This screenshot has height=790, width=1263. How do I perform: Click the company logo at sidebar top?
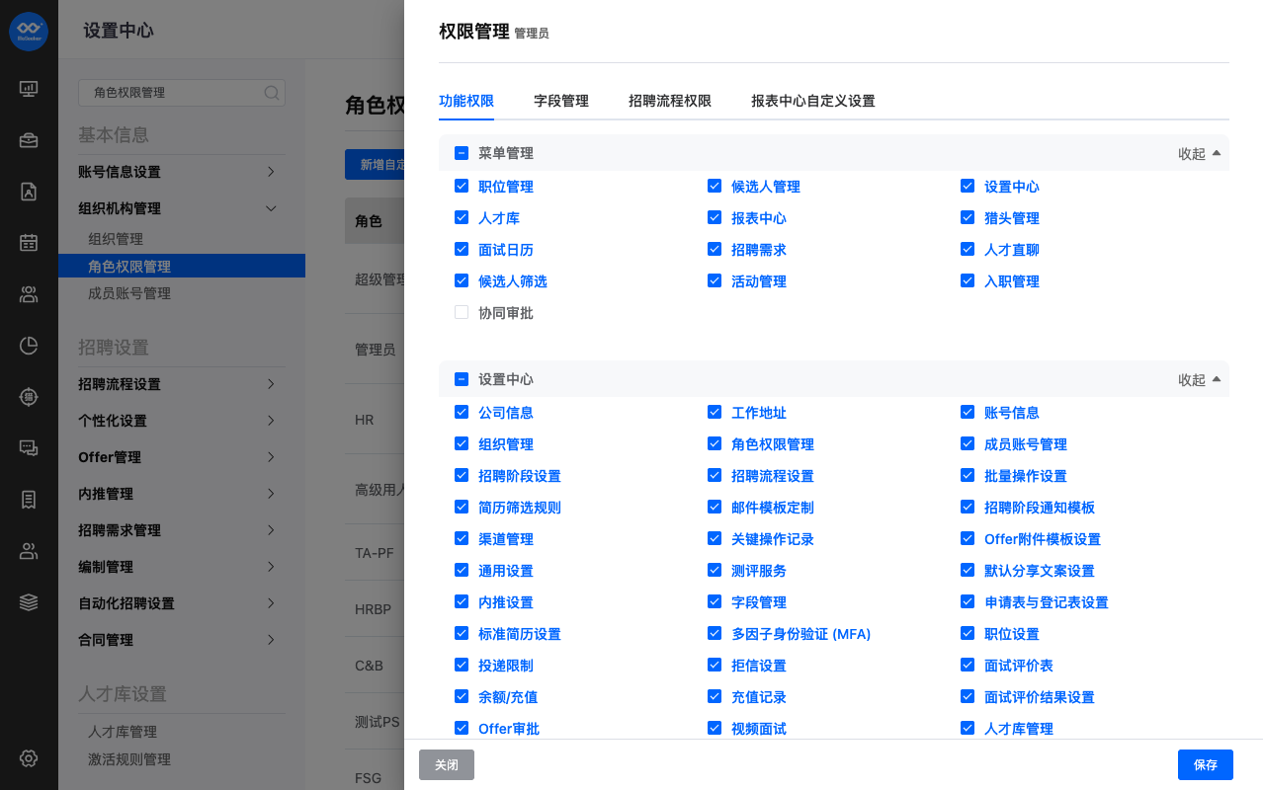[29, 31]
